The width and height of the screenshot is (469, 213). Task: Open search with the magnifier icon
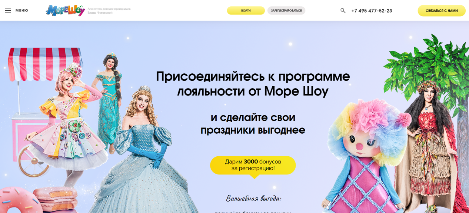click(343, 11)
